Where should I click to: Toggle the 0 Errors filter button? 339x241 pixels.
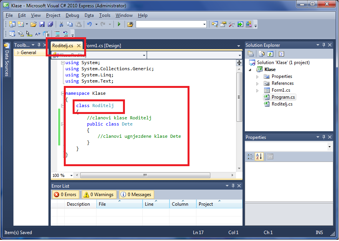coord(65,195)
